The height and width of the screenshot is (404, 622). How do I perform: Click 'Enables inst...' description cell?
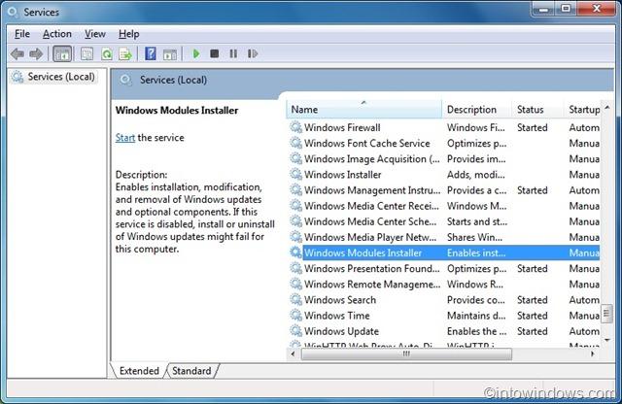pyautogui.click(x=476, y=252)
